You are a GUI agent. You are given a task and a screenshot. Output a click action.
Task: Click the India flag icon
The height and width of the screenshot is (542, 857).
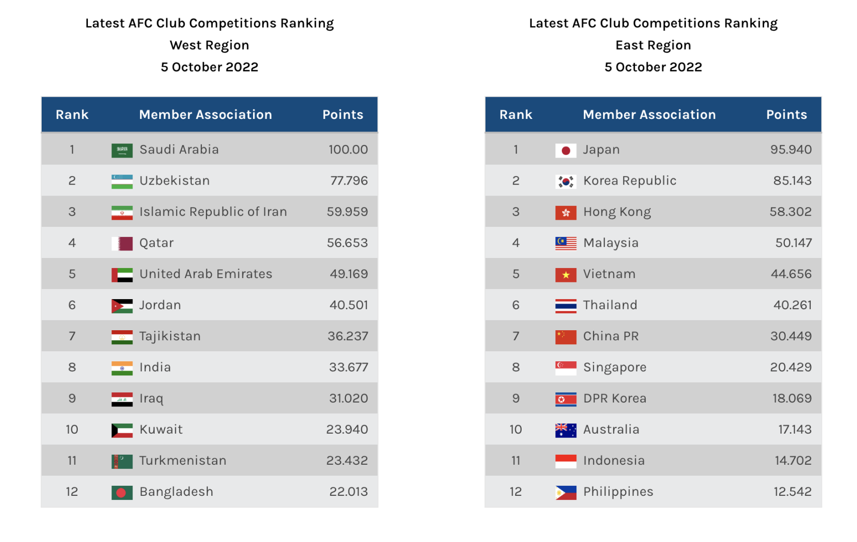122,368
